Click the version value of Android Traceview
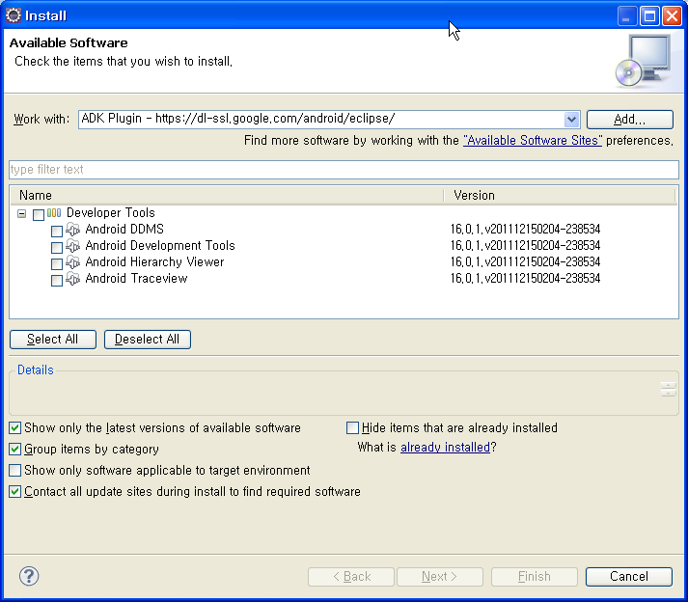 (x=525, y=278)
